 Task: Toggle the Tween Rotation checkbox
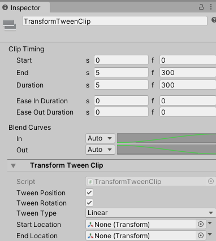pyautogui.click(x=89, y=203)
